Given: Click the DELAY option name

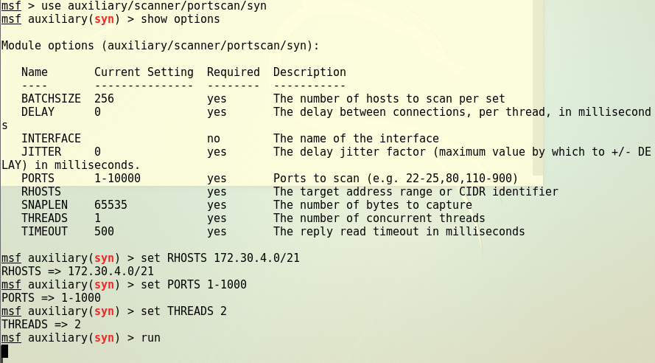Looking at the screenshot, I should [x=38, y=112].
